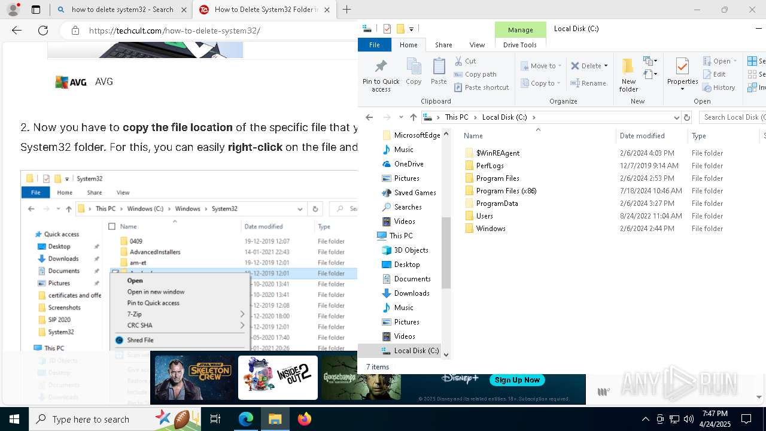View site information lock icon in address bar
Screen dimensions: 766x431
pos(75,31)
